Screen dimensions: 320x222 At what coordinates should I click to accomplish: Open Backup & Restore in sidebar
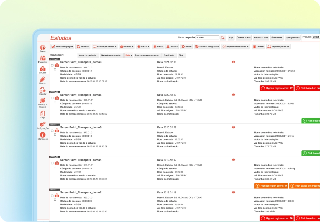point(43,103)
